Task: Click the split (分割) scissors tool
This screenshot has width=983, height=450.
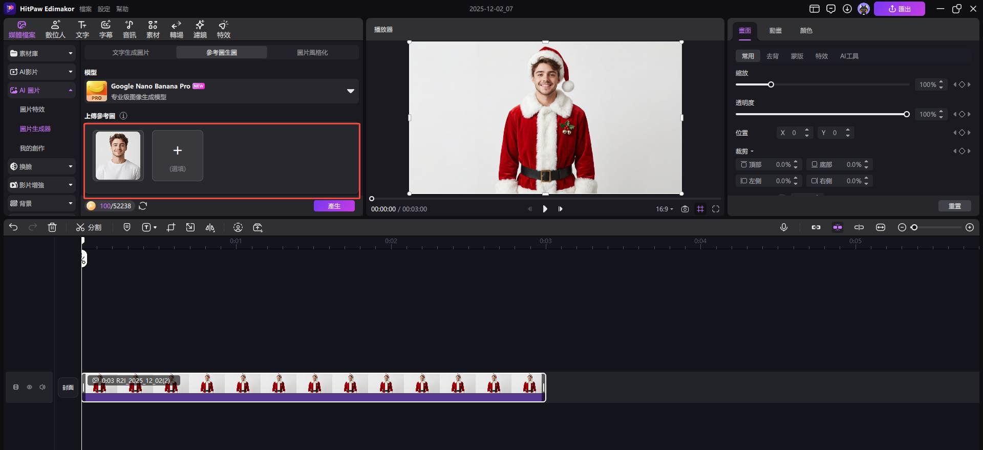Action: [89, 228]
